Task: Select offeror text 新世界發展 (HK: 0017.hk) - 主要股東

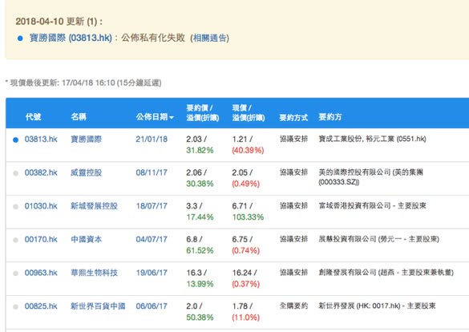Action: click(x=377, y=306)
